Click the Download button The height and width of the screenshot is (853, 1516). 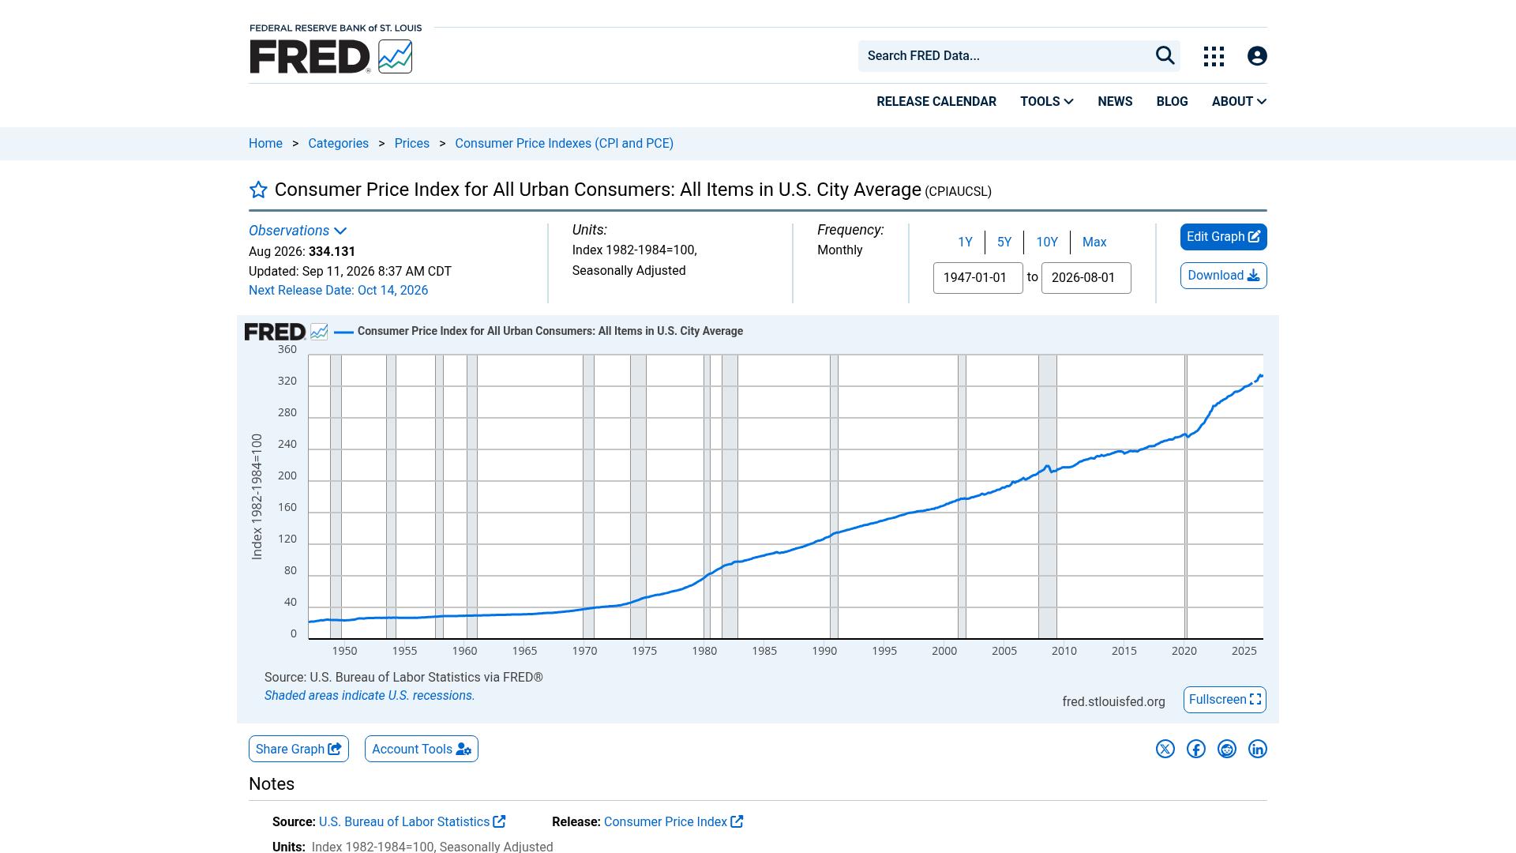(1224, 276)
